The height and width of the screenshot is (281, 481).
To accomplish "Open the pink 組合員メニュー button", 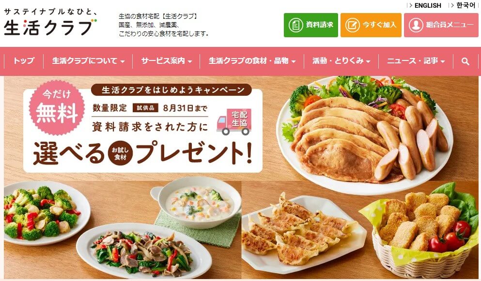I will 441,25.
